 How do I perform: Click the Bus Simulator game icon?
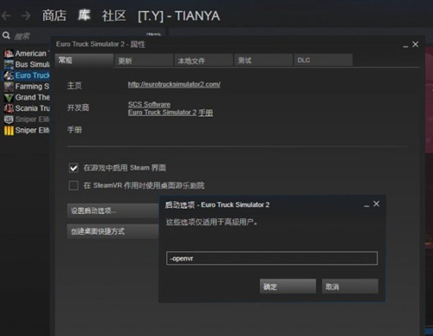coord(9,64)
